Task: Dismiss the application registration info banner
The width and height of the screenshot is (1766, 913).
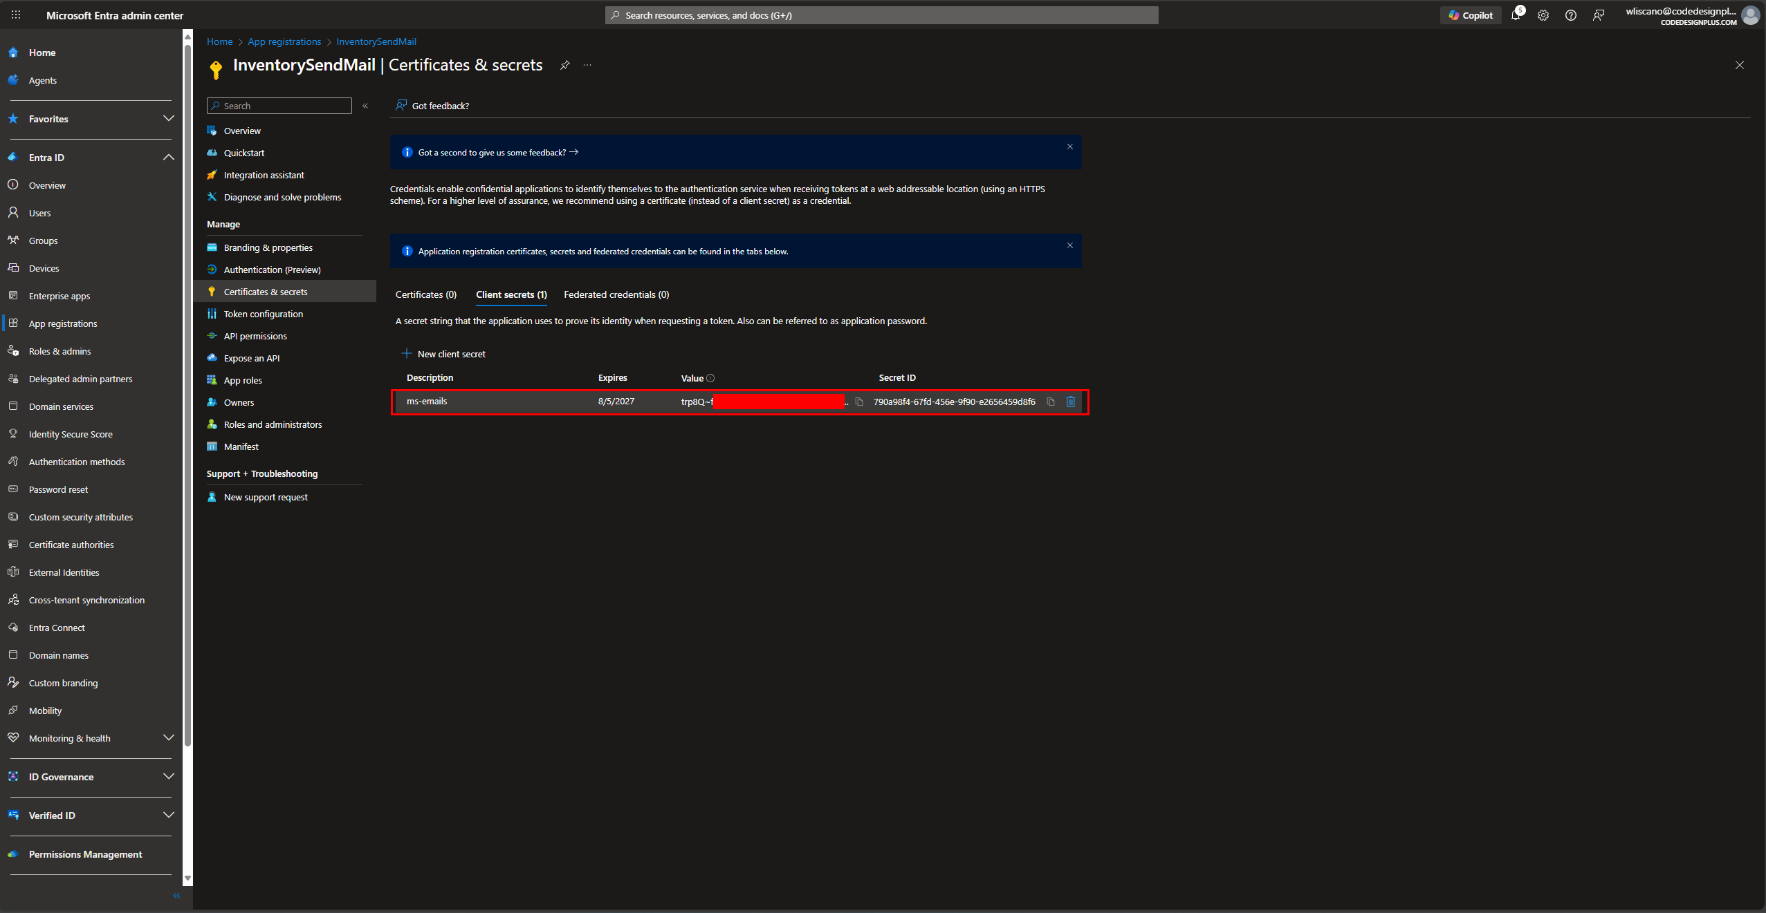Action: pos(1070,245)
